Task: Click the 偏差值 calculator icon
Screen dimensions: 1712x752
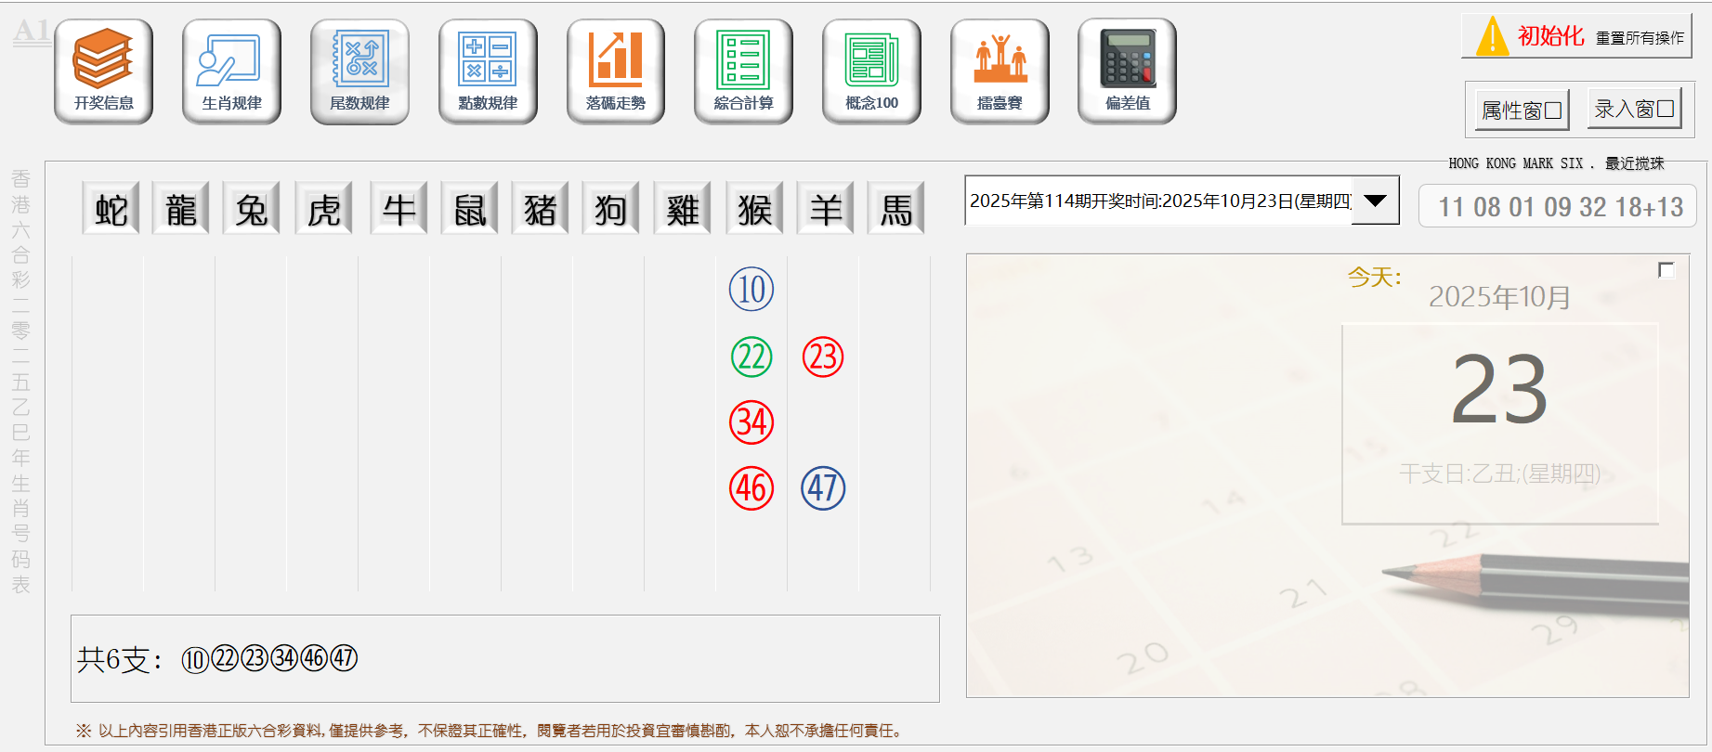Action: (1127, 71)
